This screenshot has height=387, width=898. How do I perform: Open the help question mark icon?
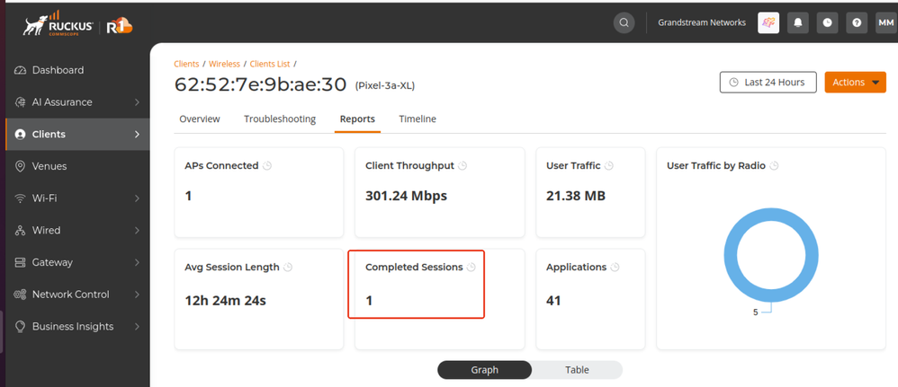click(857, 23)
